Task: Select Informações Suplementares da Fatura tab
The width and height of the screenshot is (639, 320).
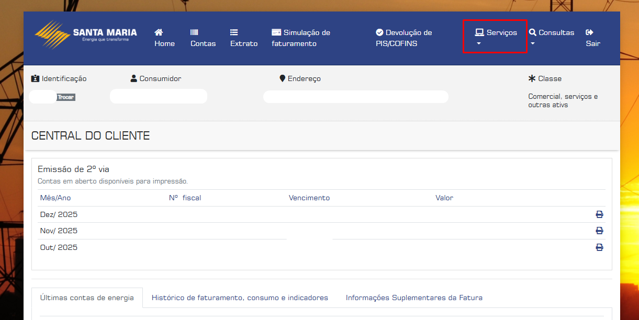Action: 414,298
